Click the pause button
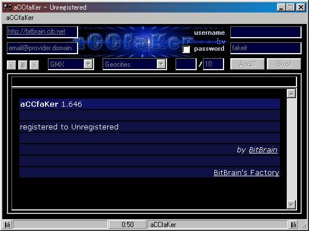 [23, 65]
